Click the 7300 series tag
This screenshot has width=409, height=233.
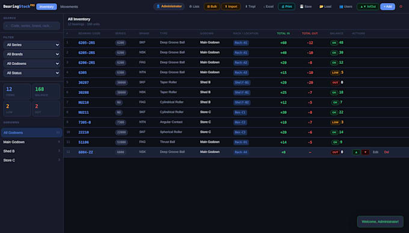coord(121,122)
